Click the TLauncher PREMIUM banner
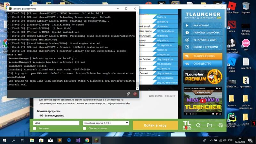256x144 pixels. pos(203,77)
